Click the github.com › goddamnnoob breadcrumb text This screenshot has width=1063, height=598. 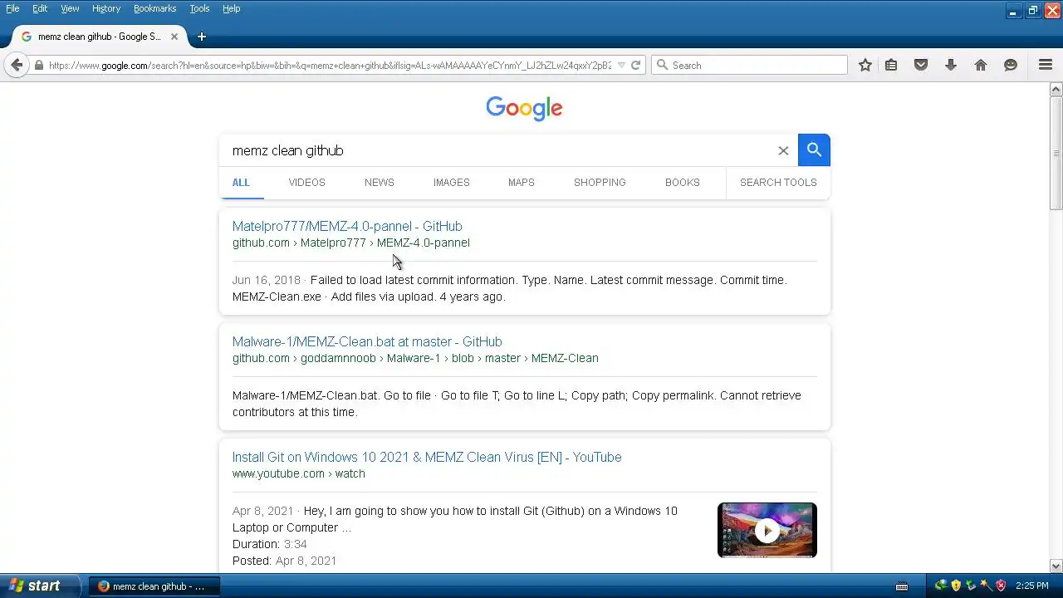[x=415, y=358]
